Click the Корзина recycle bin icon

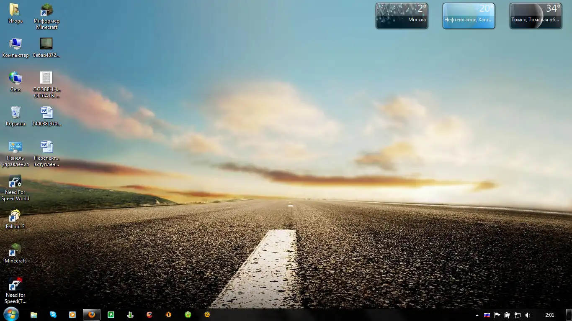pyautogui.click(x=15, y=114)
